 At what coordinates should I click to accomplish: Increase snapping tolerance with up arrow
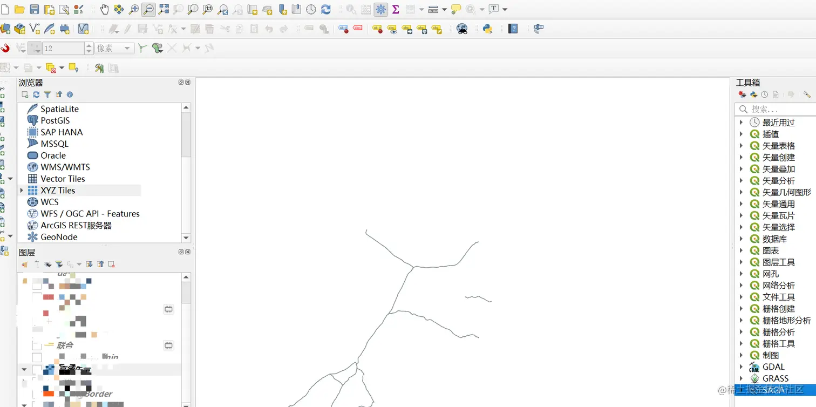point(89,45)
